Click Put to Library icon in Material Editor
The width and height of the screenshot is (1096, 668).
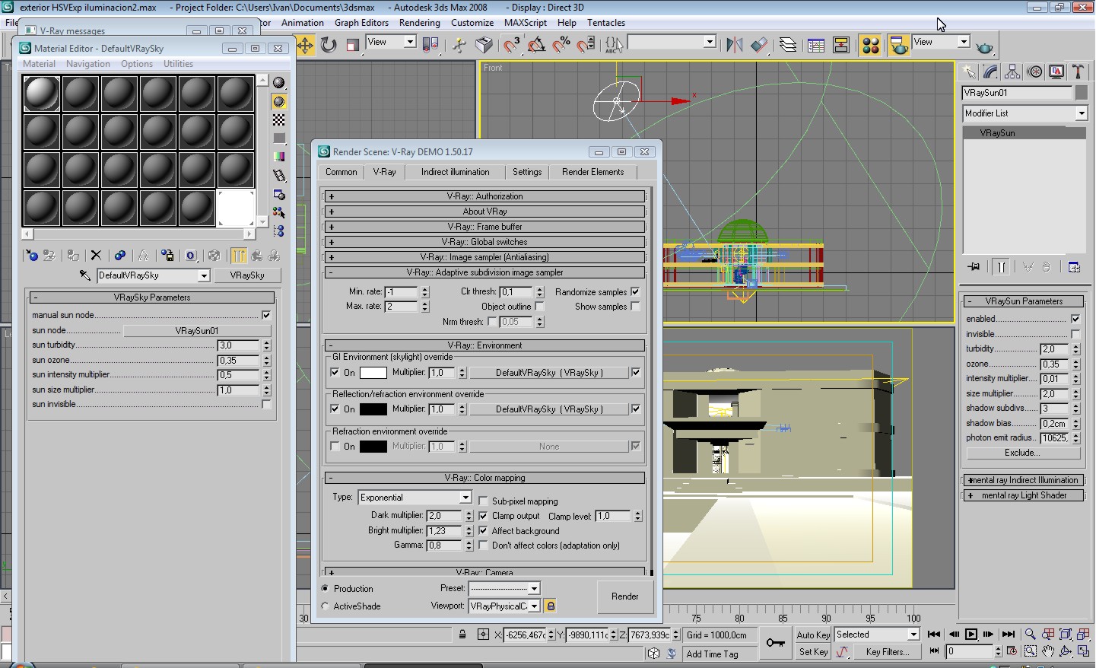pyautogui.click(x=167, y=256)
